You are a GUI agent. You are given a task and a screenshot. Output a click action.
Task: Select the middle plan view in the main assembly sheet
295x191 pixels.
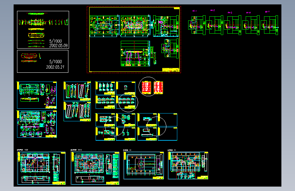click(135, 25)
